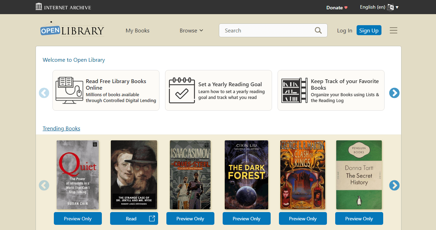
Task: Open the hamburger menu icon
Action: pos(394,30)
